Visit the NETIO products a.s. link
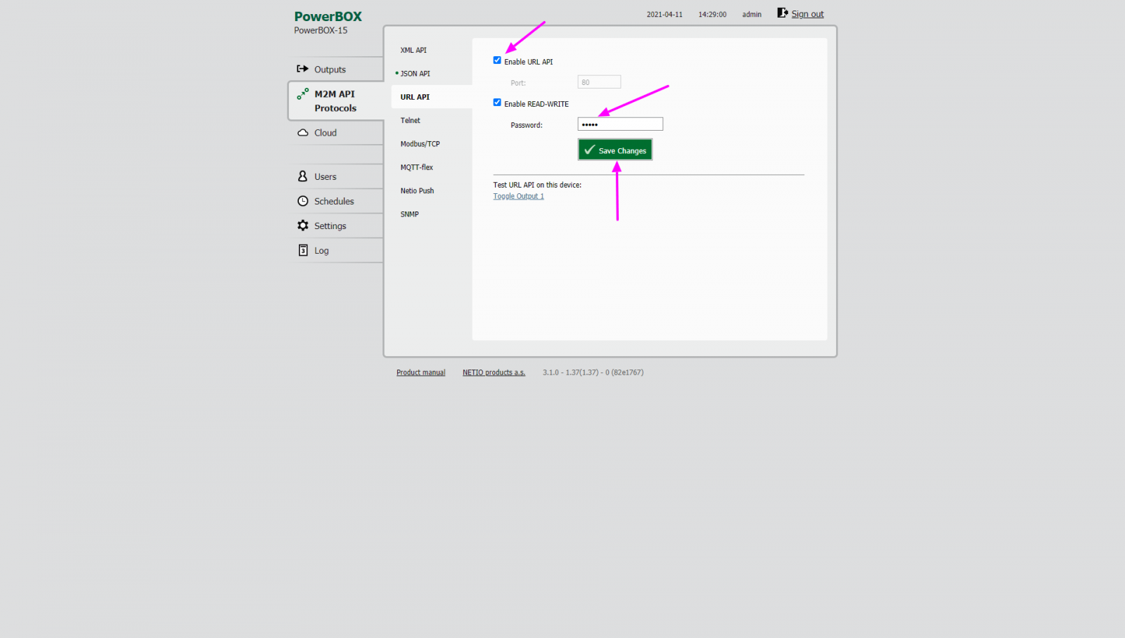Screen dimensions: 1125x638 pyautogui.click(x=494, y=373)
